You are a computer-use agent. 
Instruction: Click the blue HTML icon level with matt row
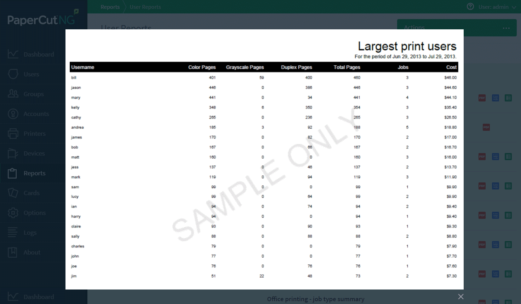pyautogui.click(x=496, y=157)
